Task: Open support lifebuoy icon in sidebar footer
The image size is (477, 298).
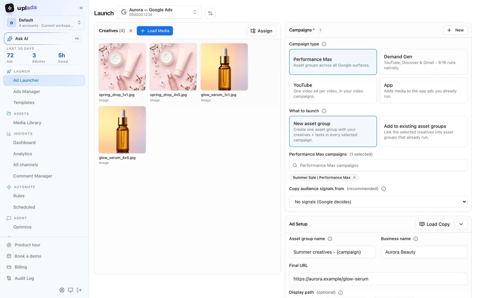Action: 62,290
